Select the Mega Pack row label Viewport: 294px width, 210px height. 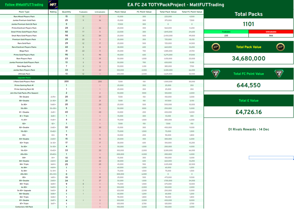[24, 51]
